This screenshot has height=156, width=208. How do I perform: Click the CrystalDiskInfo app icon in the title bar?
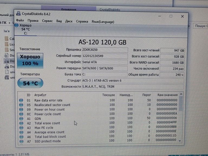(18, 13)
